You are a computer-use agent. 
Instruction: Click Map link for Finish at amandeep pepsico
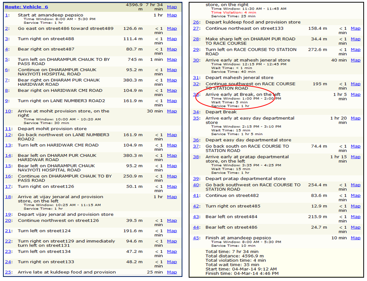(356, 238)
